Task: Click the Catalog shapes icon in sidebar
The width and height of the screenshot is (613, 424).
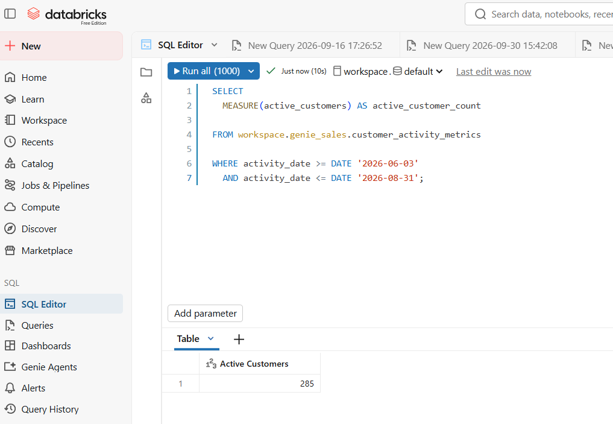Action: (x=10, y=163)
